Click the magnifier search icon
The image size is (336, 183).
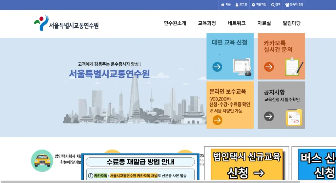tap(273, 5)
